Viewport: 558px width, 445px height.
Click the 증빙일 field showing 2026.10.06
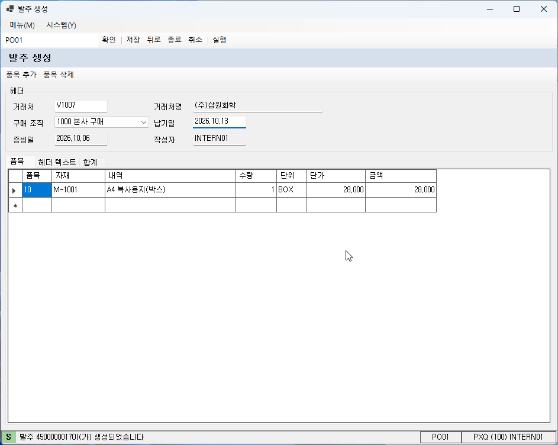point(81,139)
